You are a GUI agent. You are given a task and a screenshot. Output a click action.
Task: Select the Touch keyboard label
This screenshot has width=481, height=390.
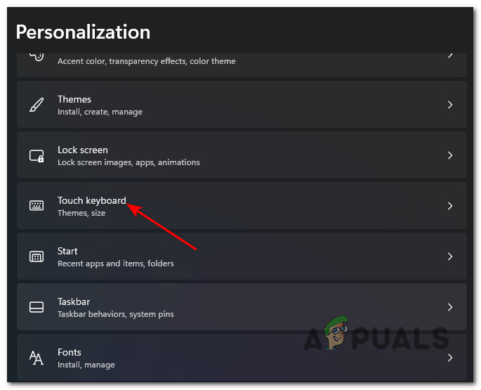pyautogui.click(x=91, y=200)
